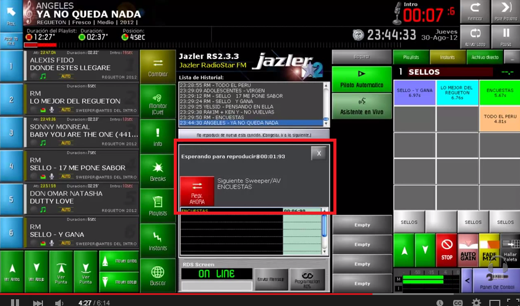Select playlist slot number 3
This screenshot has height=306, width=520.
coord(11,132)
